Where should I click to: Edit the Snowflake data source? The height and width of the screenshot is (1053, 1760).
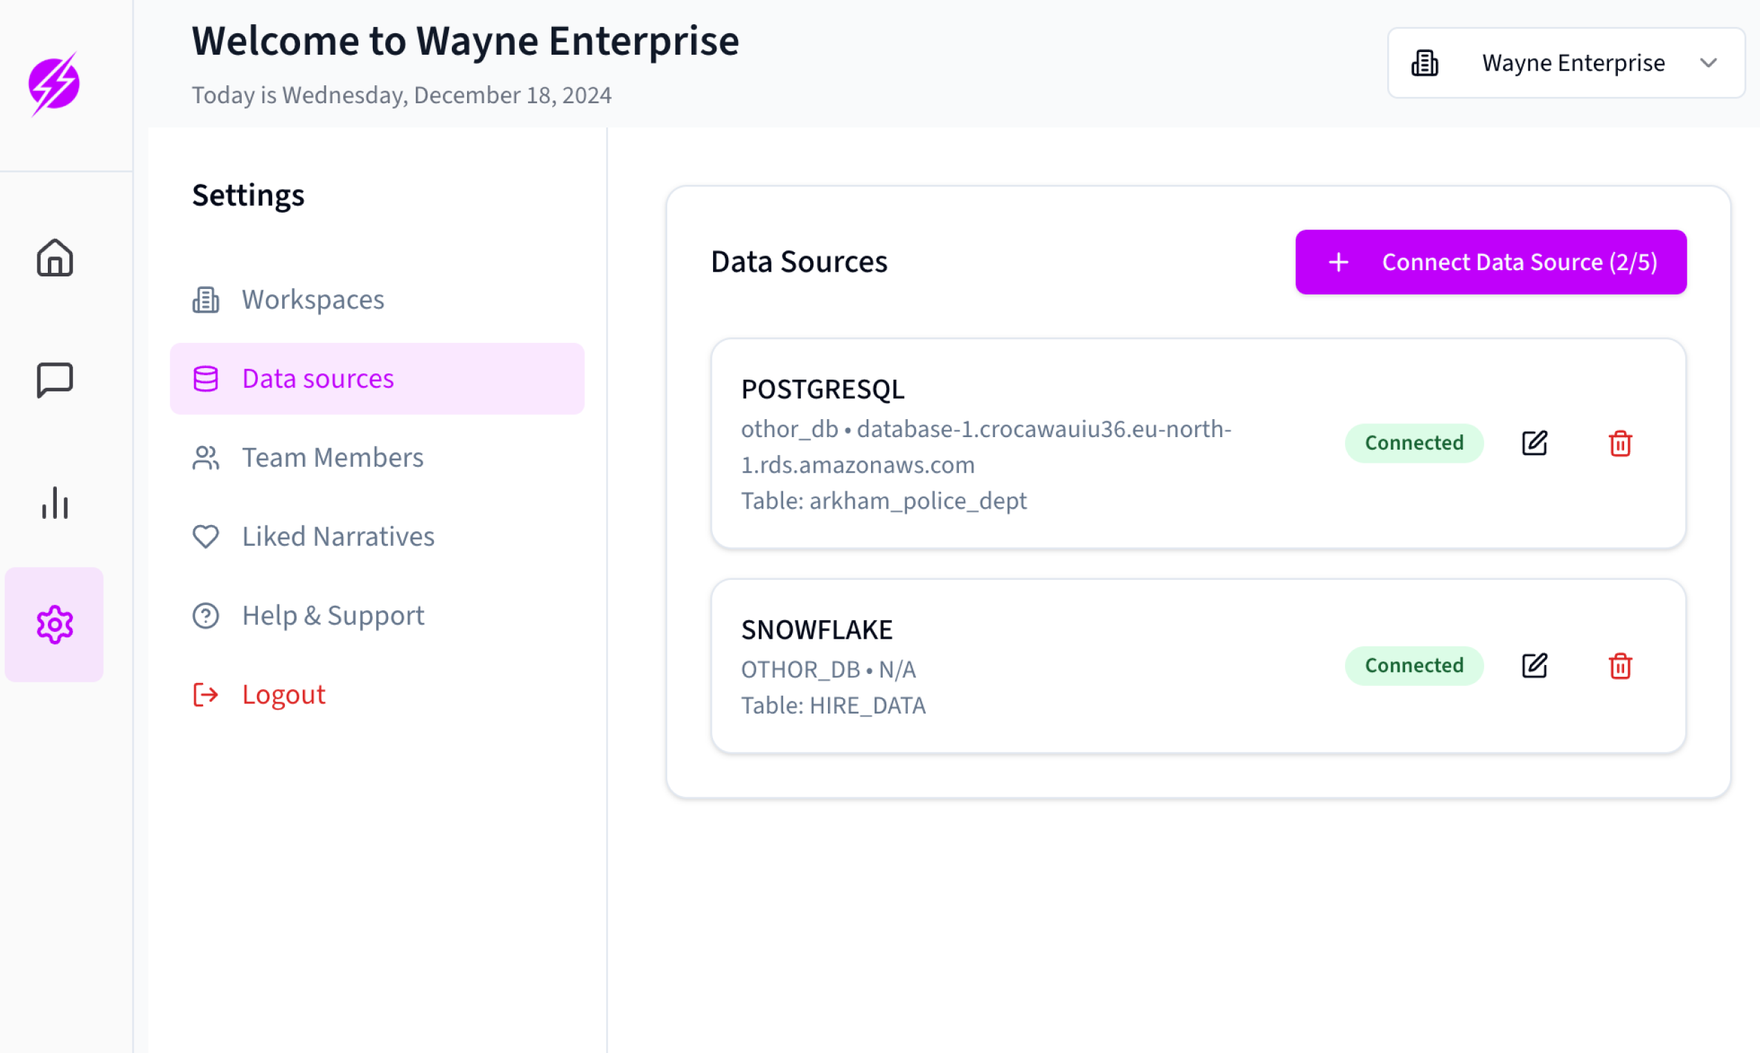(1534, 666)
